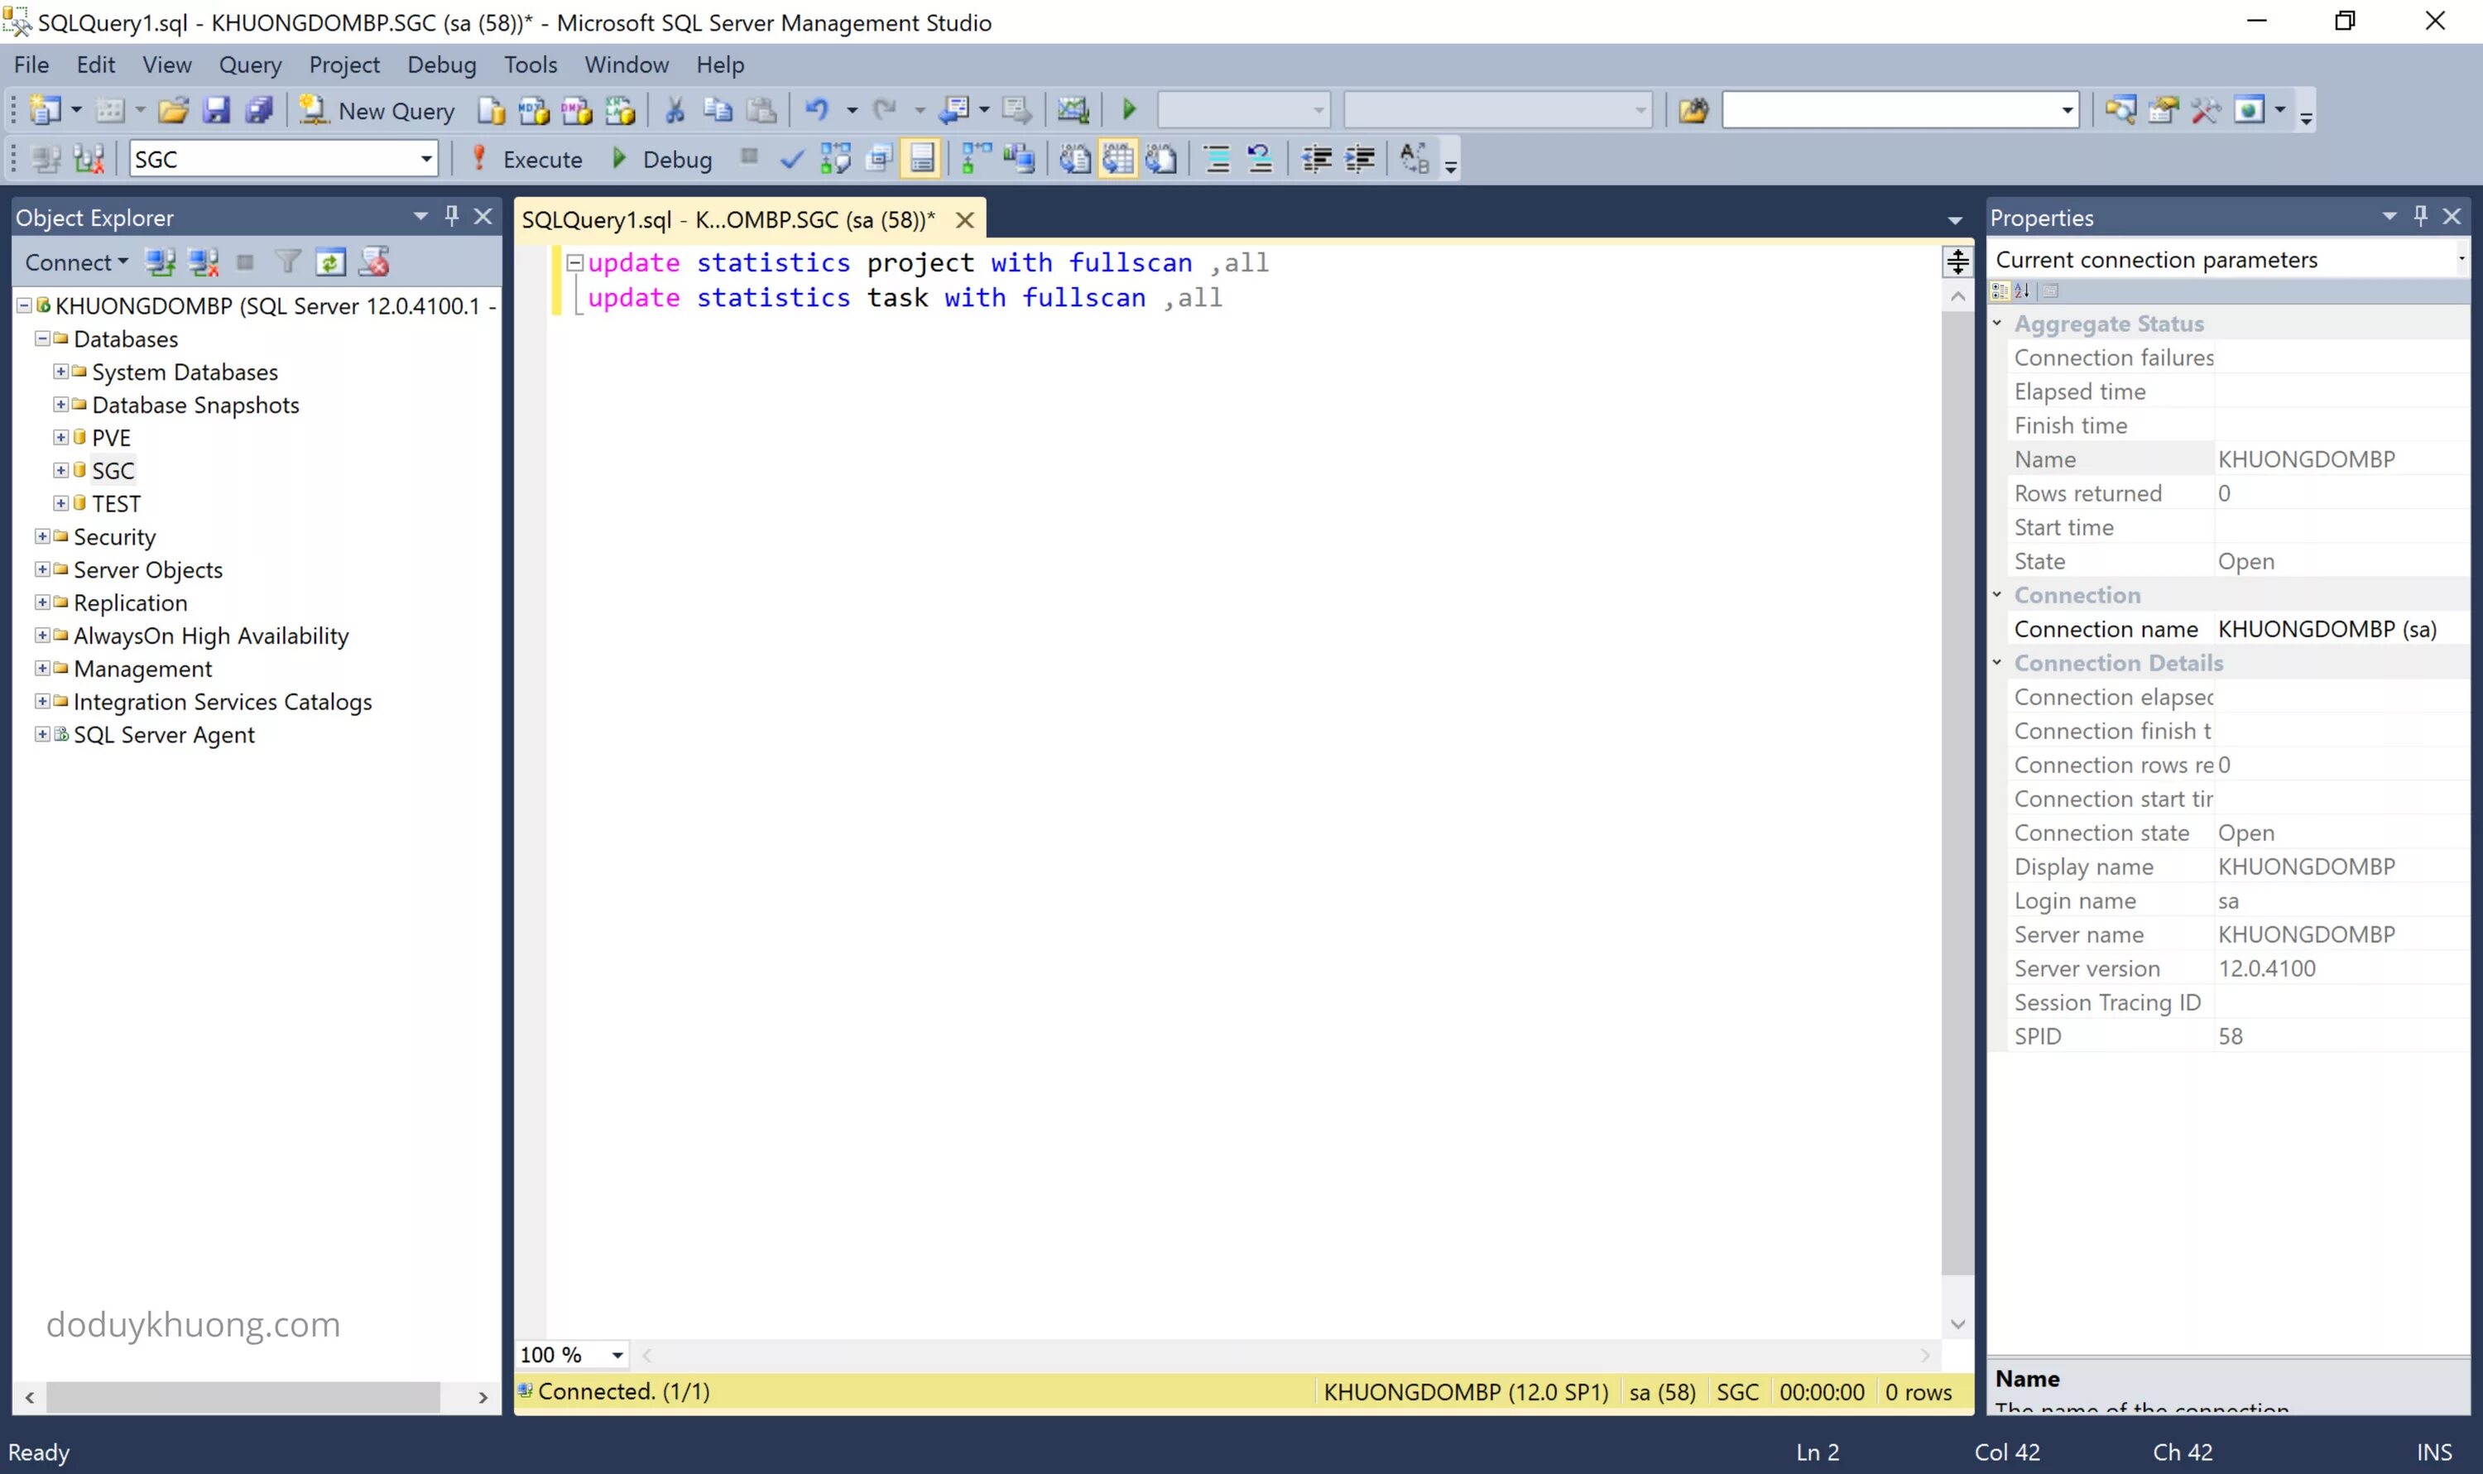Open the Query menu

pos(249,65)
